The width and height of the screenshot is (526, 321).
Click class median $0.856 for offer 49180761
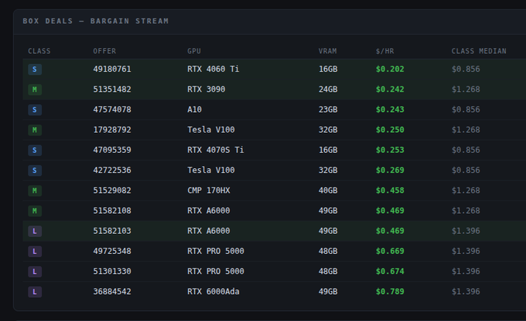pyautogui.click(x=466, y=69)
